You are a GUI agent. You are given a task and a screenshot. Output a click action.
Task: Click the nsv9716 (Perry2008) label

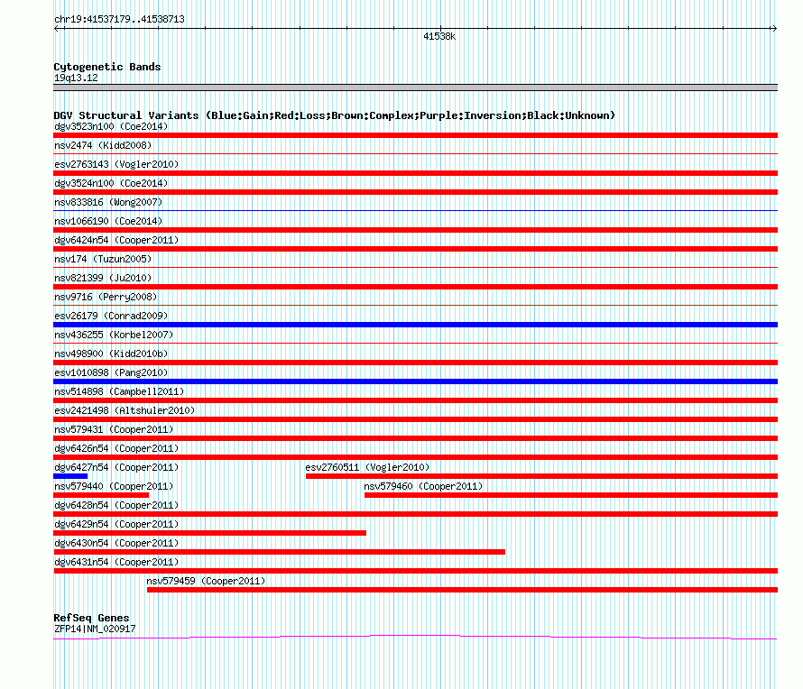[106, 297]
